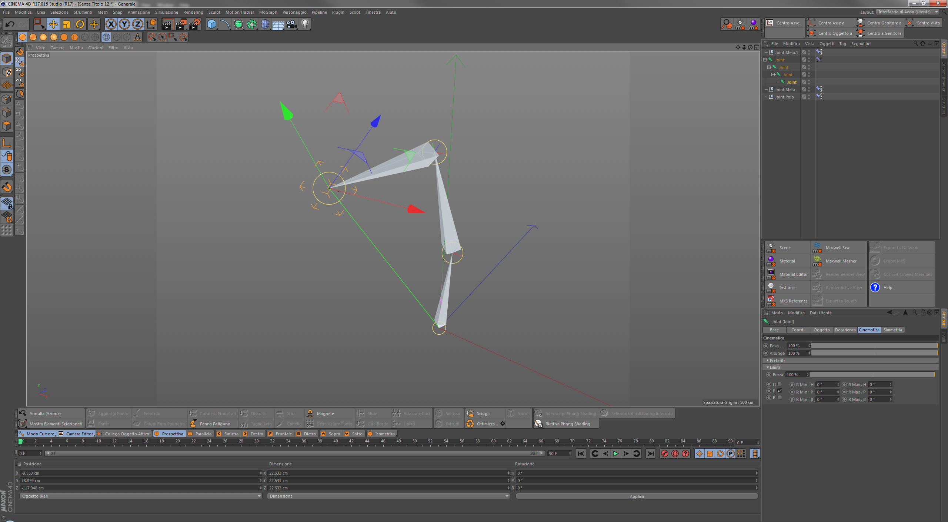The width and height of the screenshot is (948, 522).
Task: Switch to the Simmetria tab
Action: click(892, 330)
